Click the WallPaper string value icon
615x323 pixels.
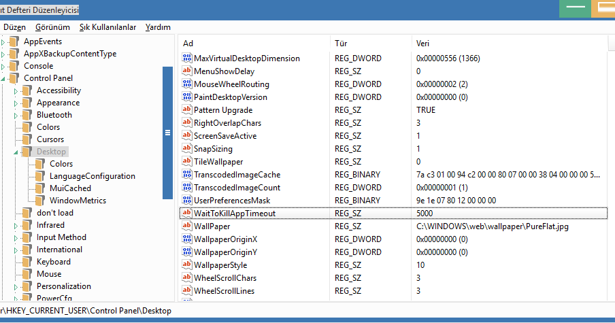[x=186, y=226]
